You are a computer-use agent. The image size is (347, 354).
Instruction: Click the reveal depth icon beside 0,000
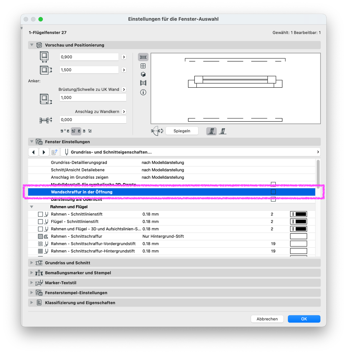click(46, 120)
